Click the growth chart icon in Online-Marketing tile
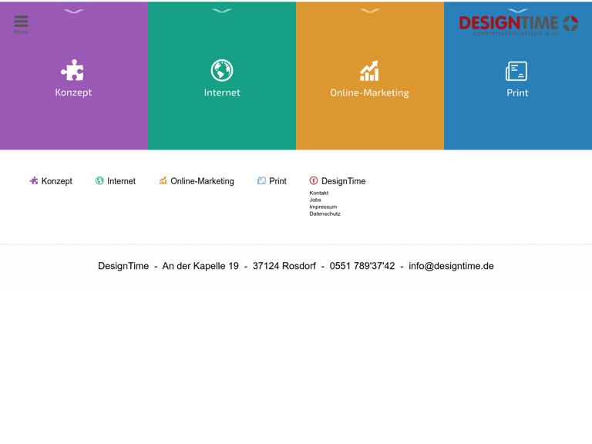Viewport: 592px width, 444px height. click(369, 71)
